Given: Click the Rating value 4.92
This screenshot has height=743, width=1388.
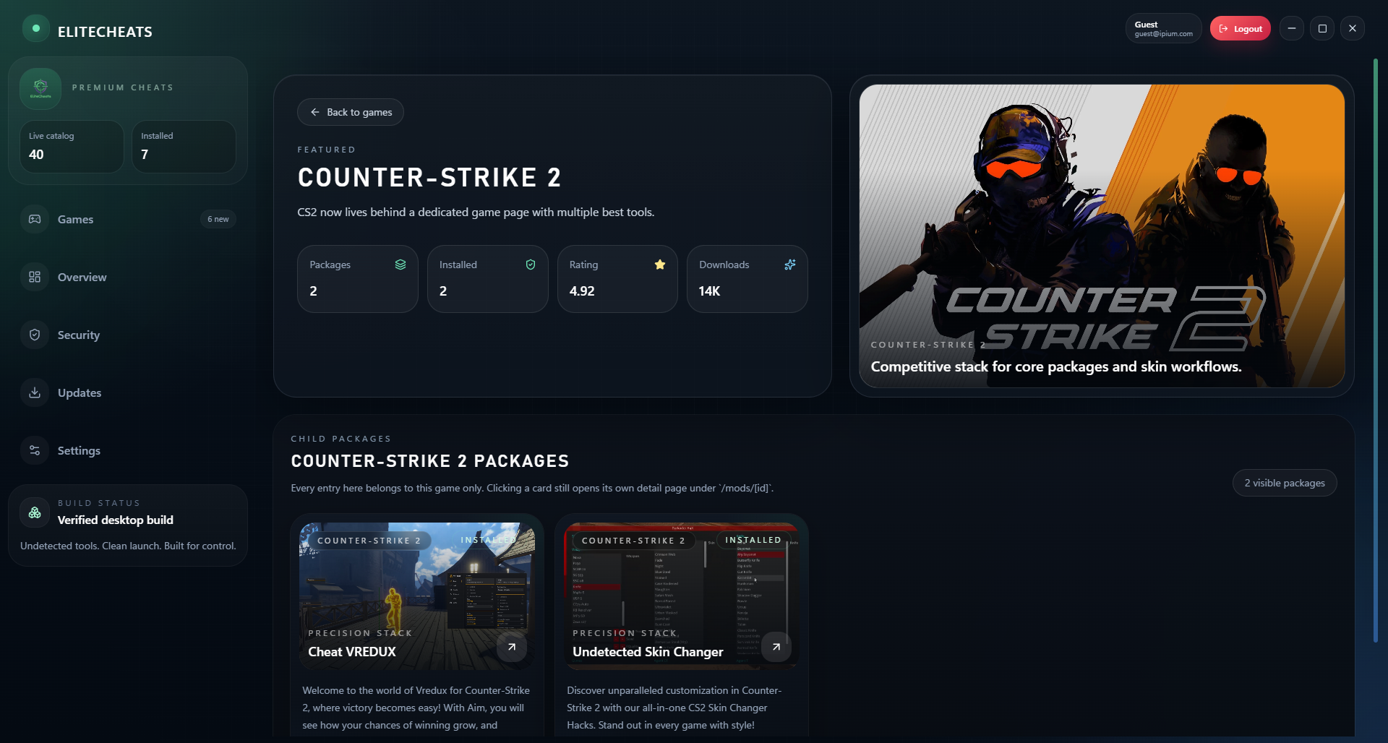Looking at the screenshot, I should 582,291.
